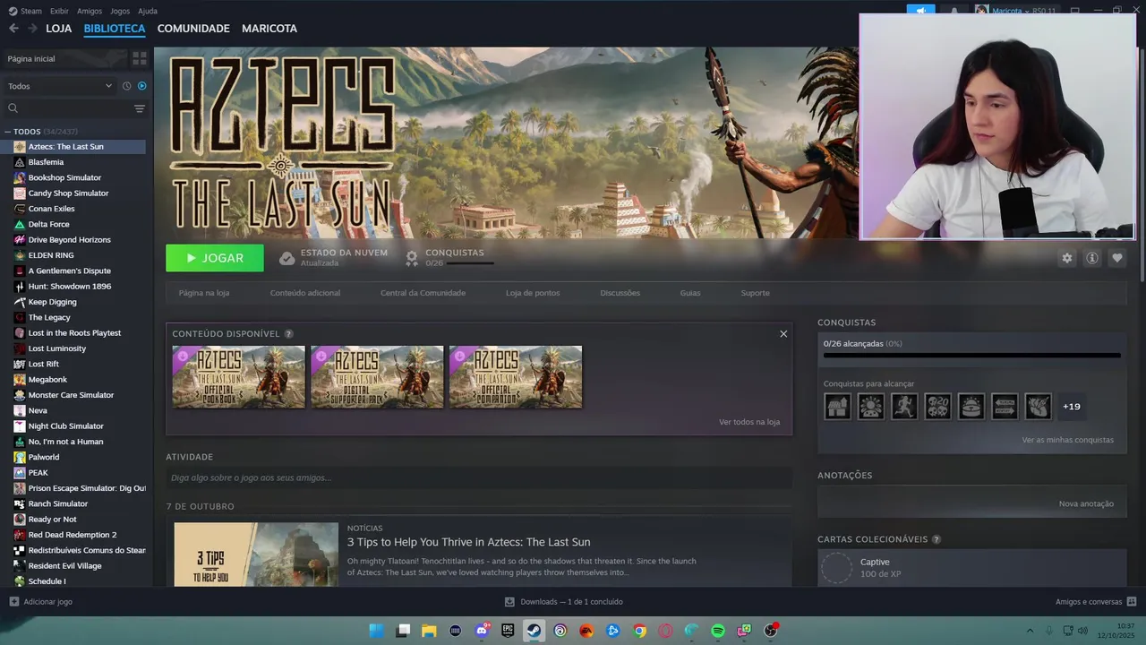Open Discussões link
The width and height of the screenshot is (1146, 645).
[620, 293]
